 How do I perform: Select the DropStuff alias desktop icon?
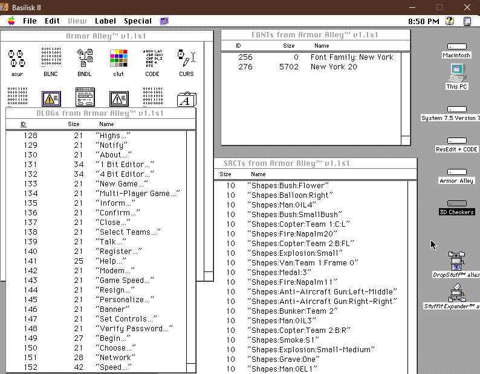pyautogui.click(x=456, y=261)
